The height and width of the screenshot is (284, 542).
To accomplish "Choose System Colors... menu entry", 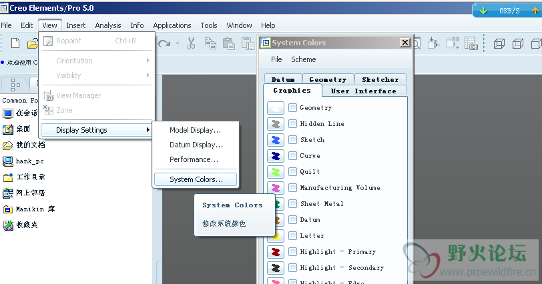I will click(196, 179).
